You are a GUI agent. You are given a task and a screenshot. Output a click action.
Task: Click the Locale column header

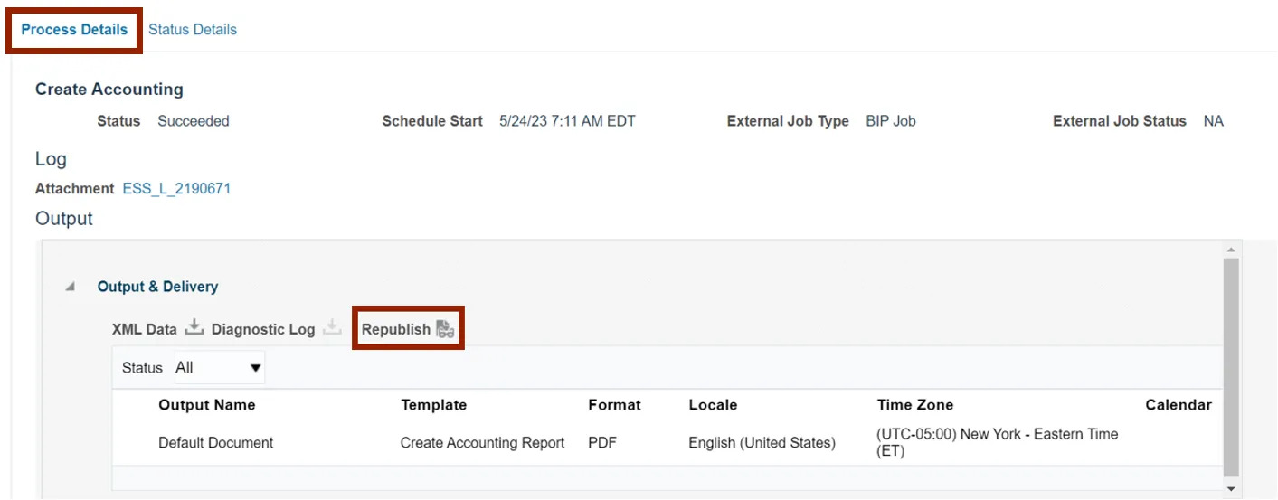click(x=713, y=405)
